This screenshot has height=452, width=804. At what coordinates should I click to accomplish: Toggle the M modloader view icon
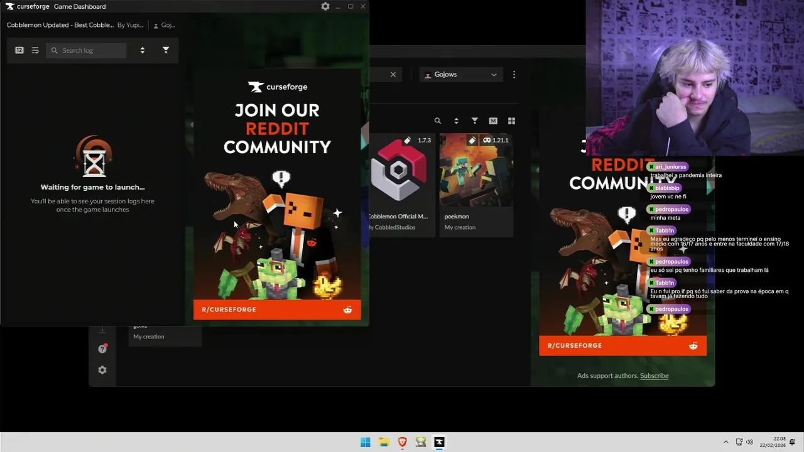pos(493,121)
